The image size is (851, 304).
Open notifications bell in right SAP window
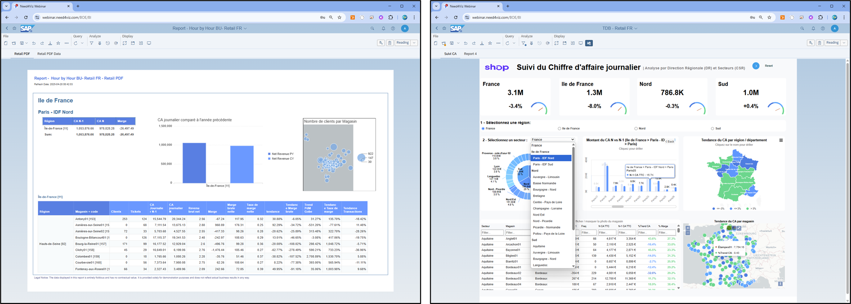813,28
